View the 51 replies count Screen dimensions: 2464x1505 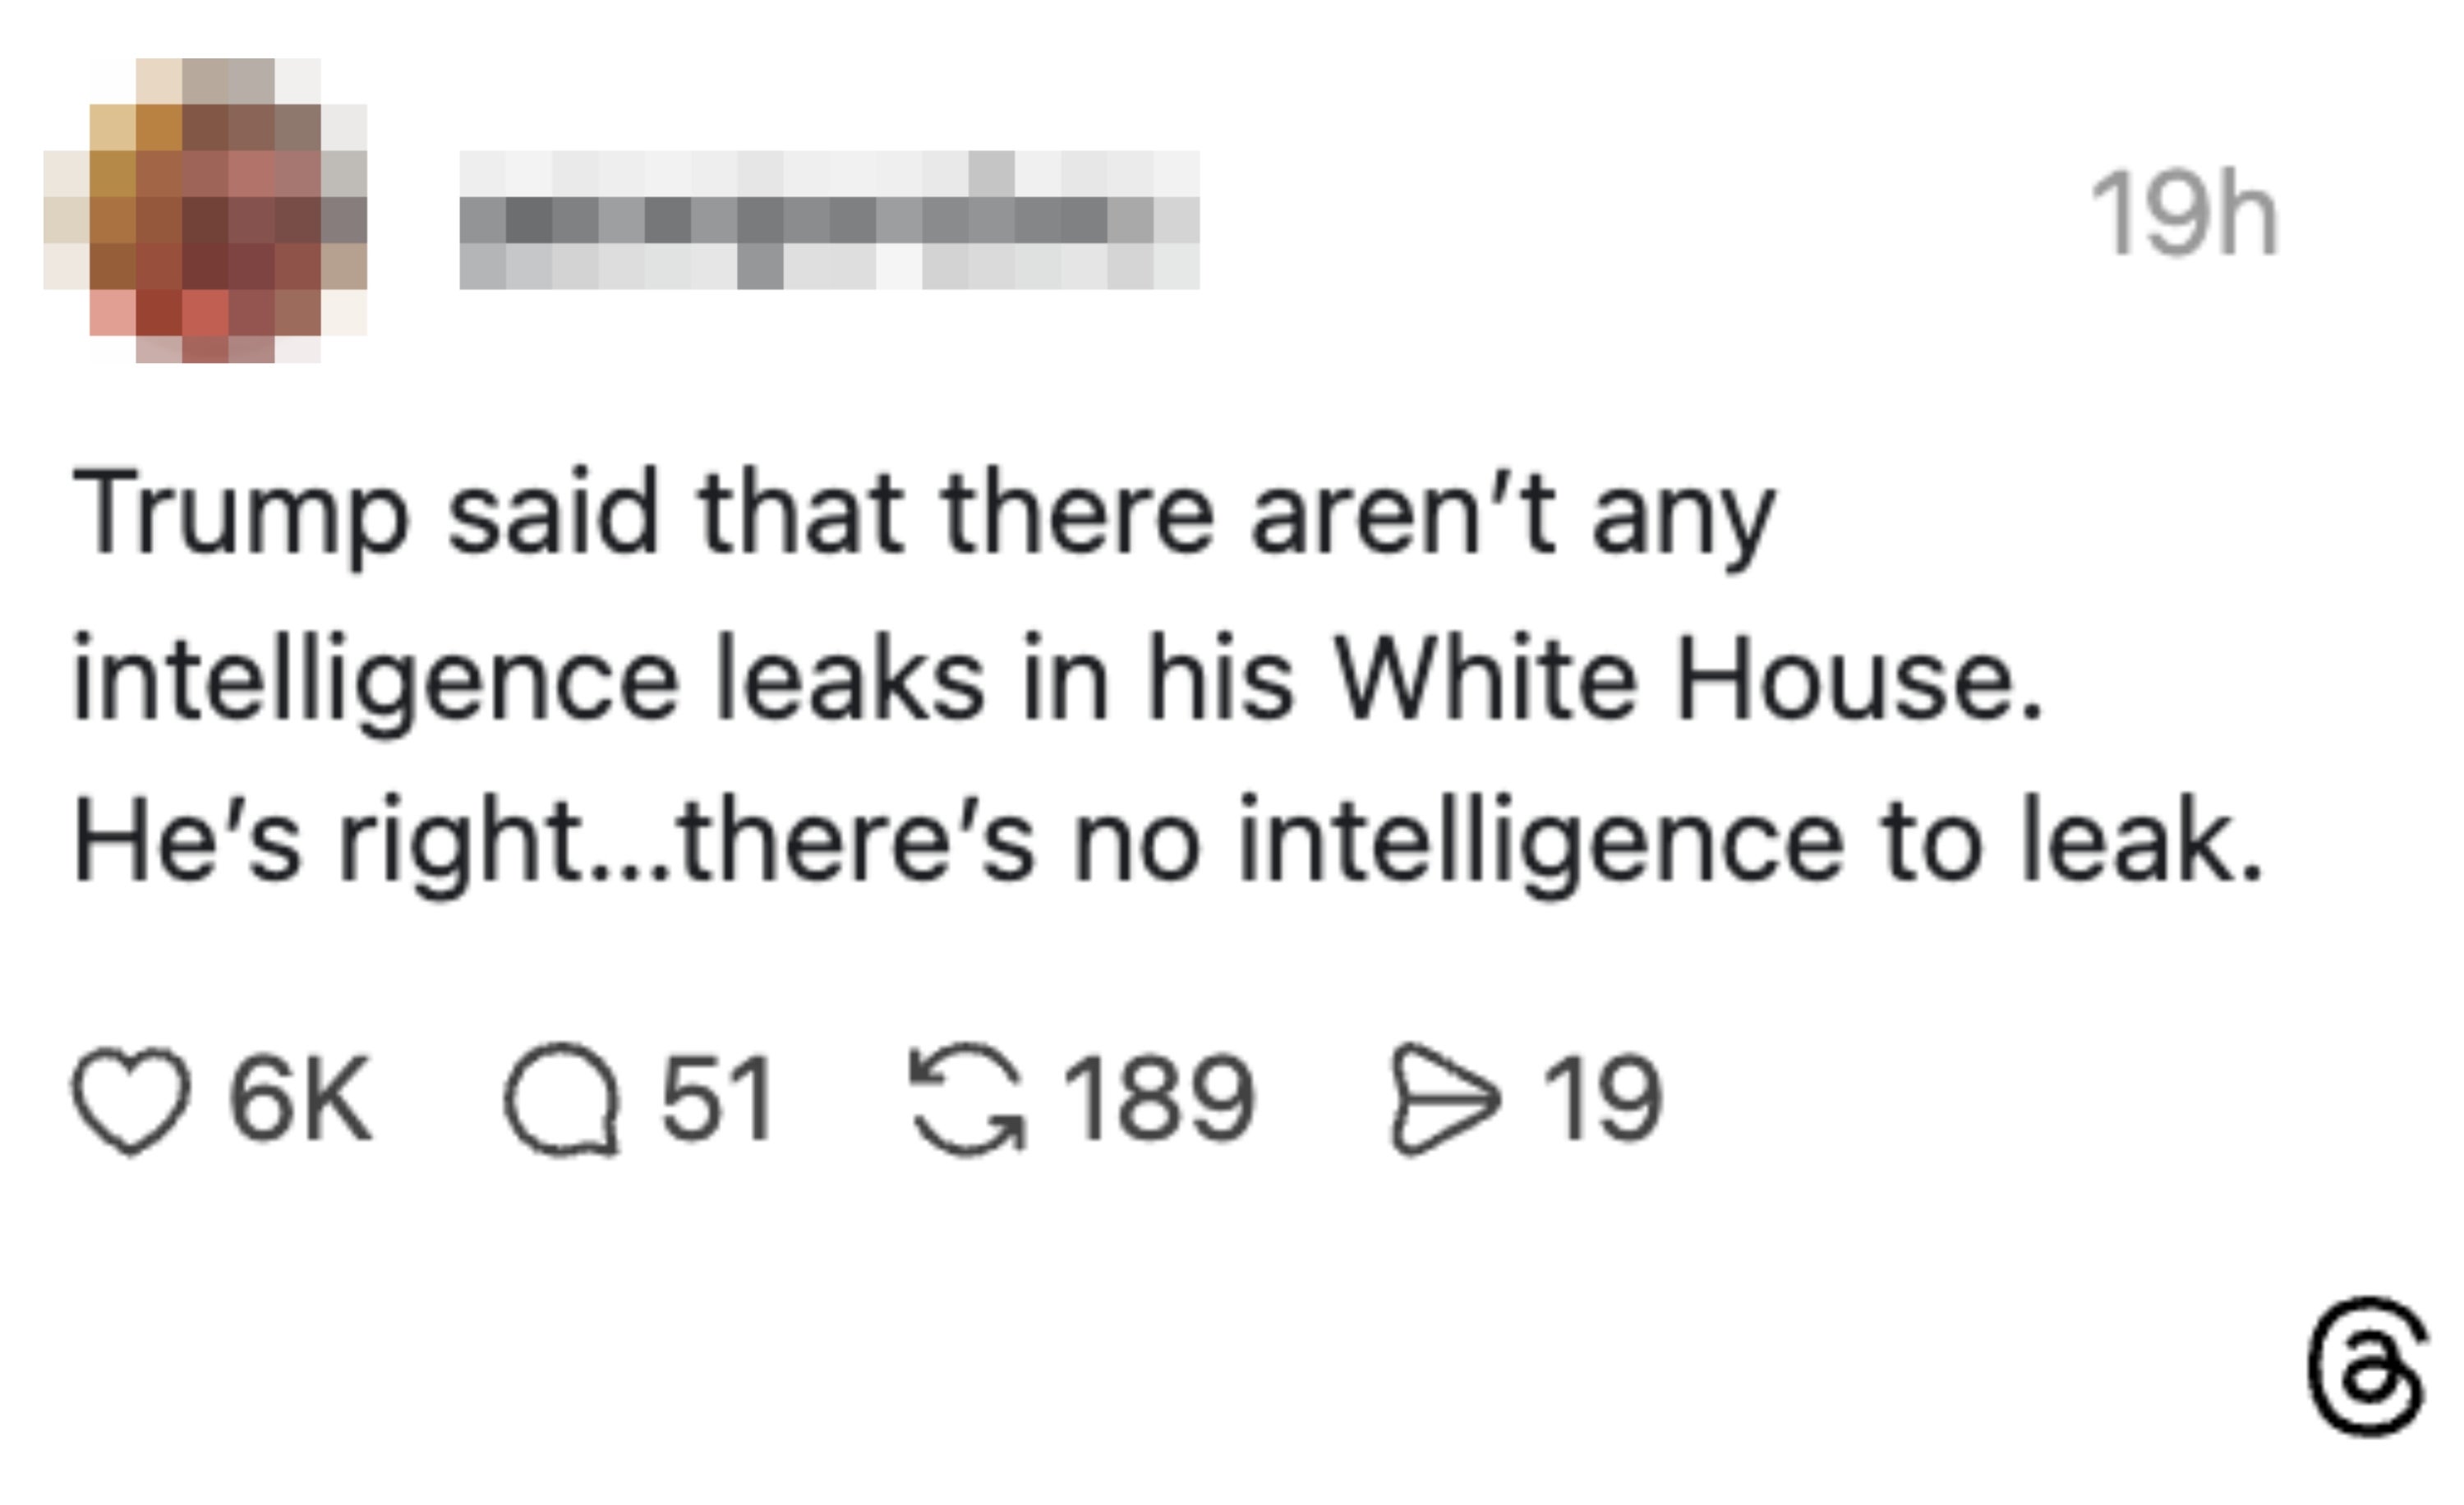[717, 1098]
